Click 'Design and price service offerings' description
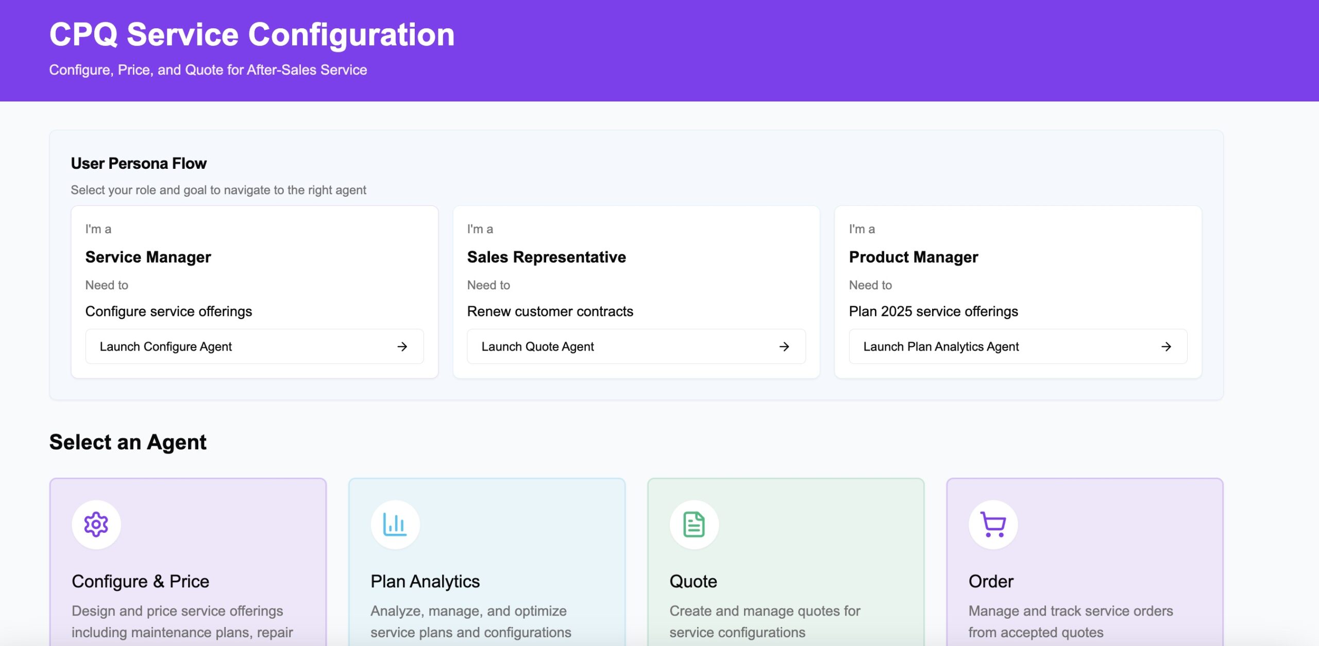Image resolution: width=1319 pixels, height=646 pixels. coord(182,621)
